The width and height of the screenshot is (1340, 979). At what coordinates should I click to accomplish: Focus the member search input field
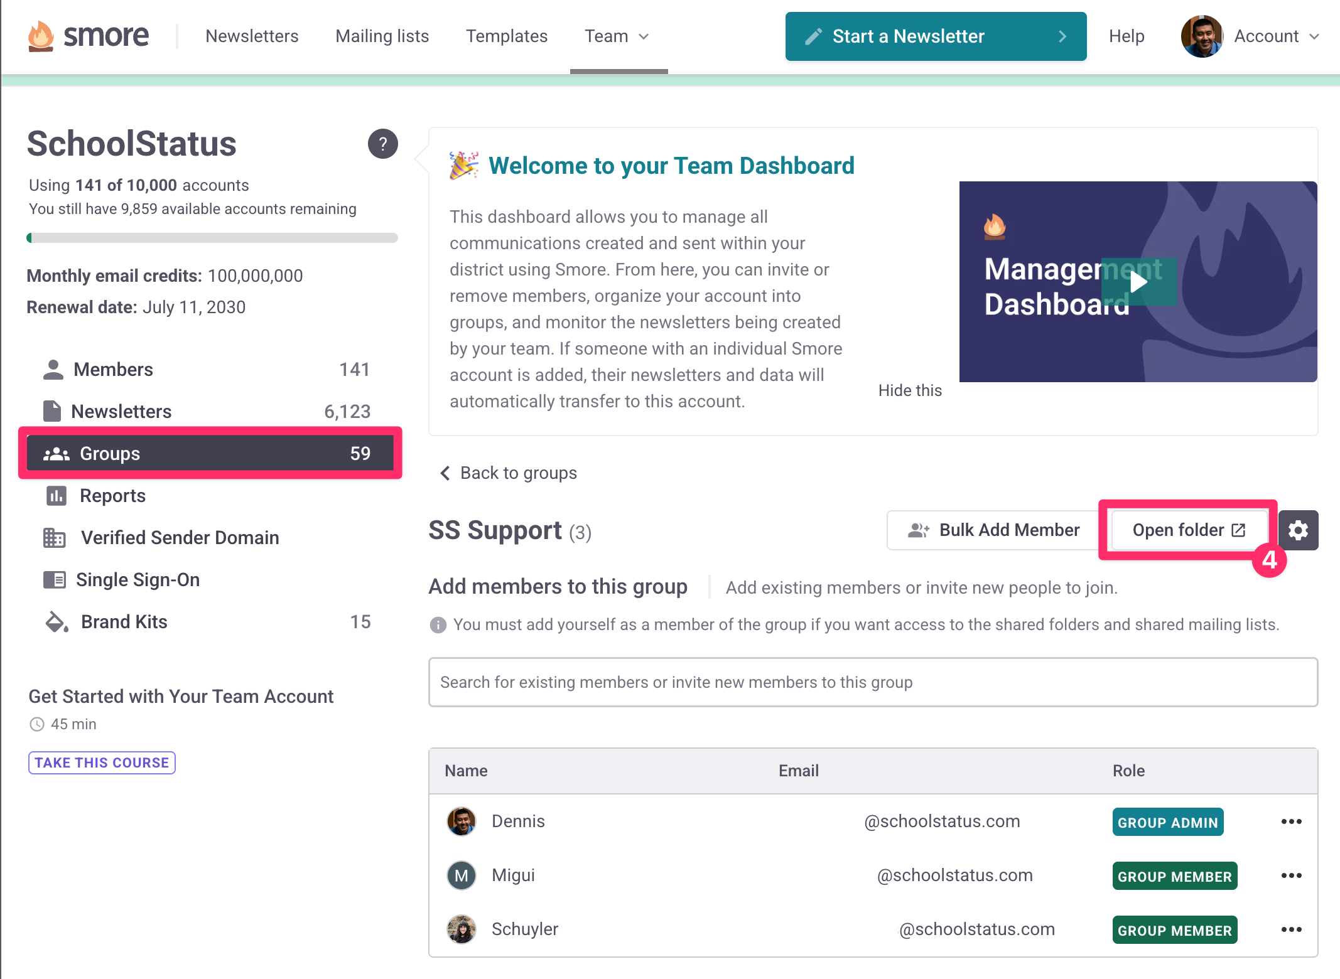click(x=872, y=682)
